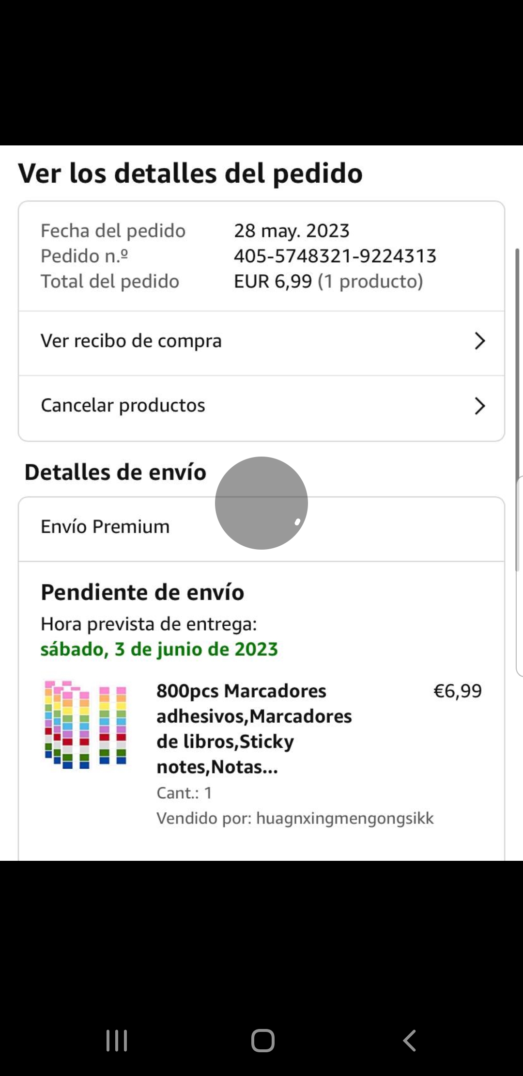This screenshot has width=523, height=1076.
Task: Select the Envío Premium row
Action: (x=105, y=527)
